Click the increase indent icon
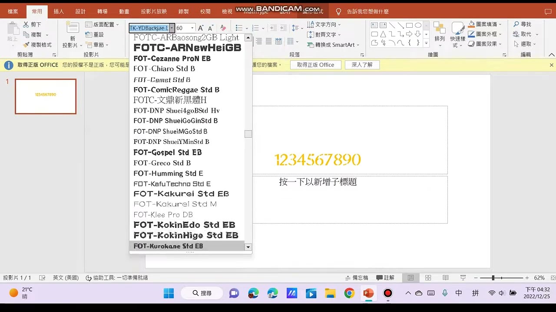The image size is (556, 312). [284, 28]
